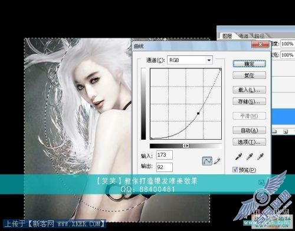Switch to the 通道 tab in panel
Viewport: 295px width, 231px height.
click(x=243, y=36)
